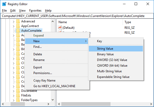Select the (Default) string value icon
Image resolution: width=154 pixels, height=107 pixels.
pyautogui.click(x=60, y=28)
